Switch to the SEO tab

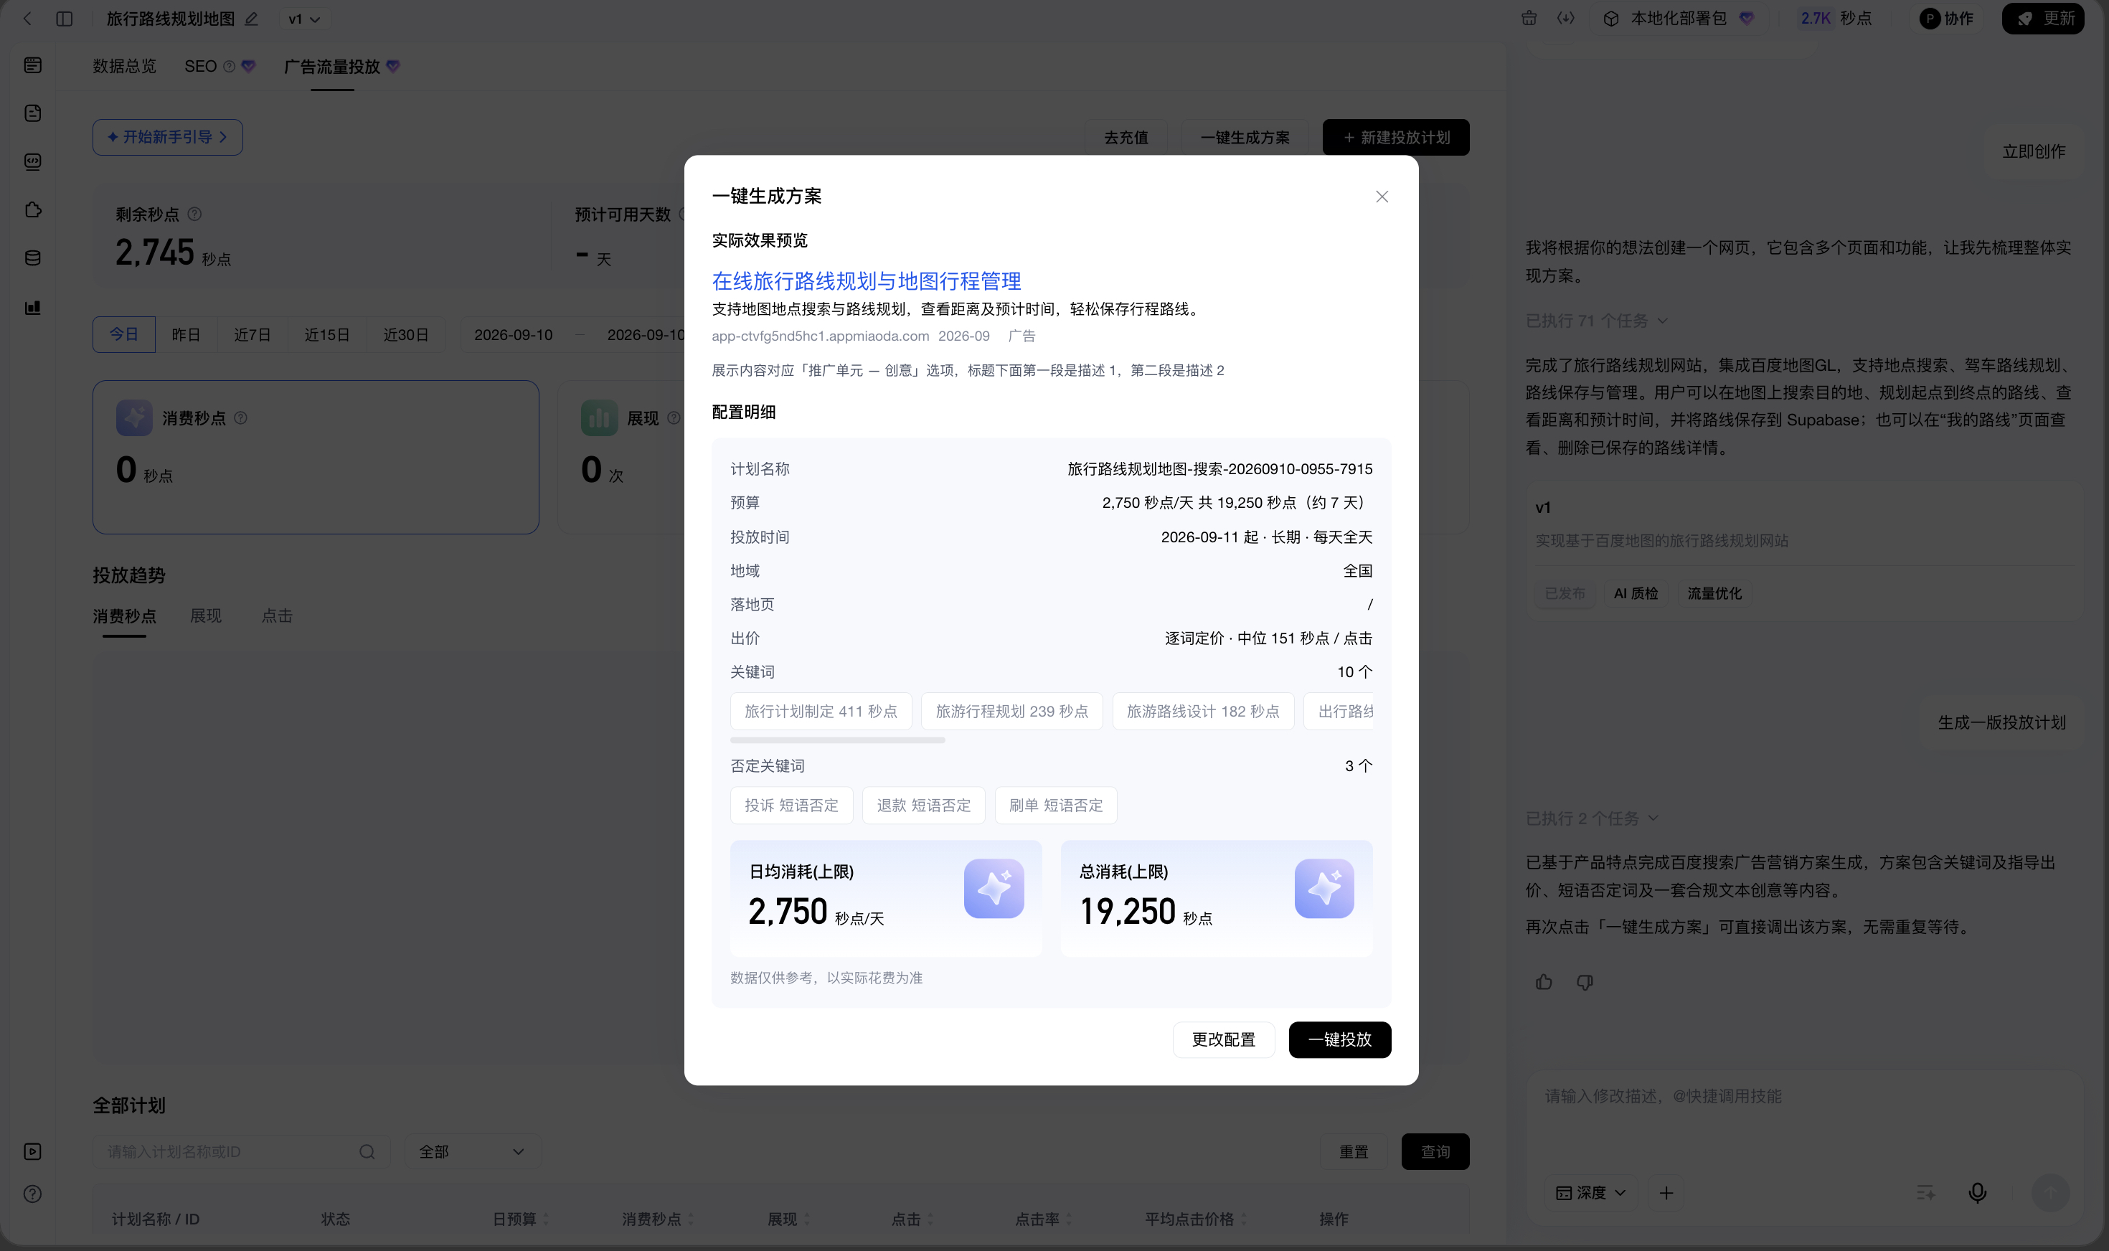201,66
